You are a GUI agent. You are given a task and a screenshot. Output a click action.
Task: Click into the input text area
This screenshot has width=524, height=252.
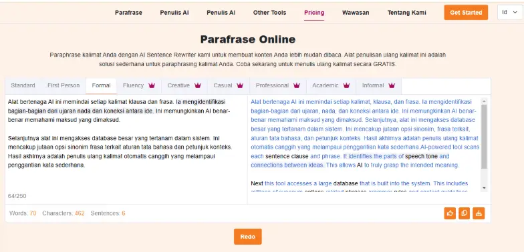pos(126,143)
